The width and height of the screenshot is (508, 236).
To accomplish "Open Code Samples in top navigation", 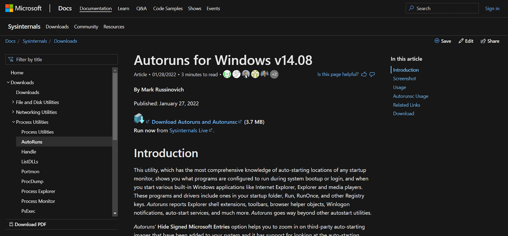I will pos(168,9).
